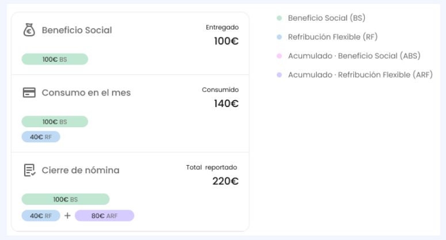Select the 100€ BS pill under Consumo en el mes

tap(55, 122)
